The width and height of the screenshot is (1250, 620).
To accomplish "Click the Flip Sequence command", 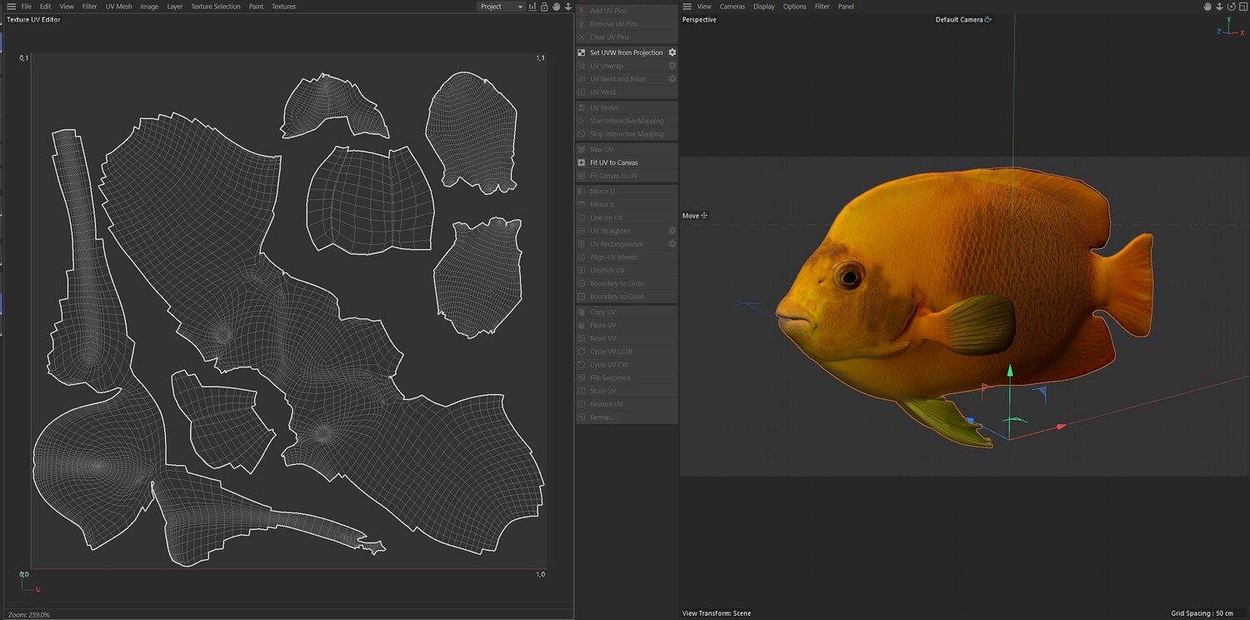I will [x=627, y=378].
